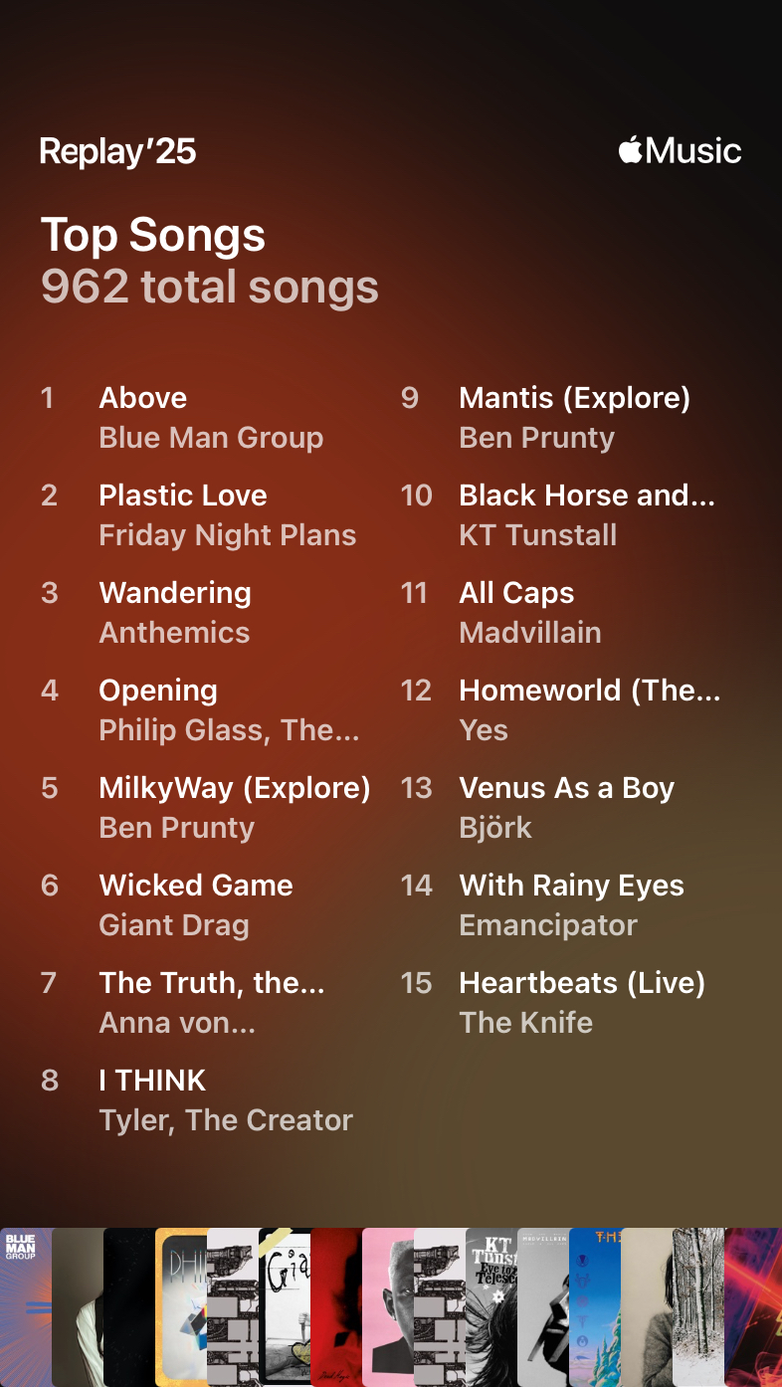Image resolution: width=782 pixels, height=1387 pixels.
Task: Click the Apple Music logo
Action: (x=680, y=151)
